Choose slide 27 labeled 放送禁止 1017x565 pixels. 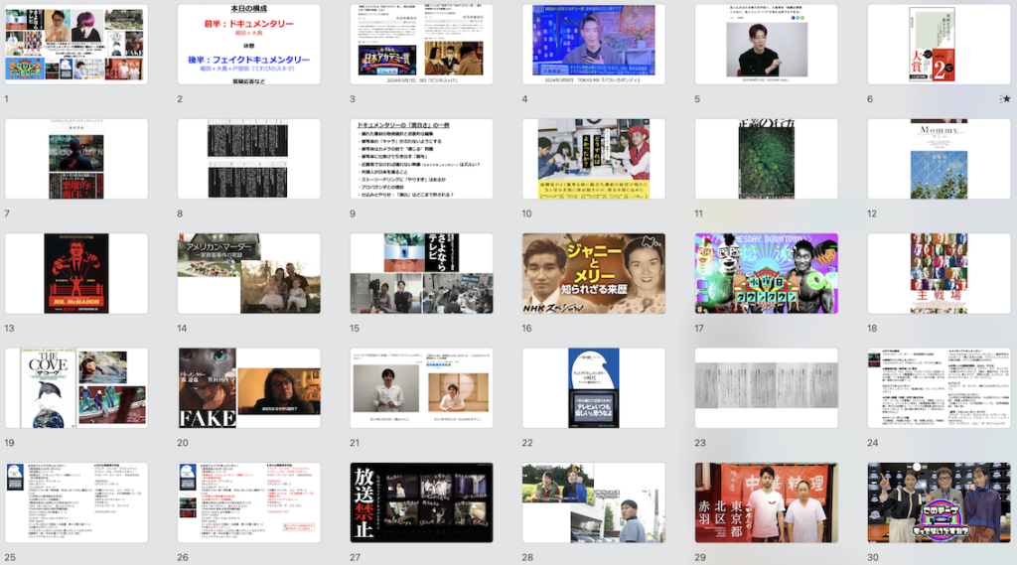point(421,502)
